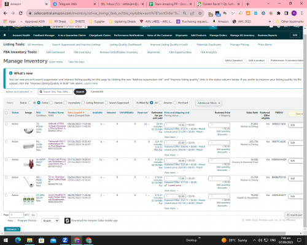
Task: Click the Vollrath mixing bowl product image
Action: click(x=28, y=130)
